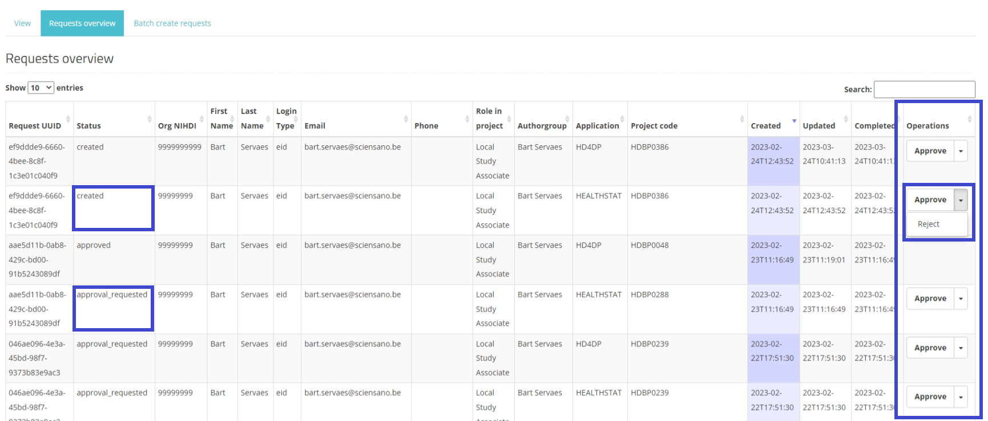Open the Show entries count dropdown
This screenshot has height=421, width=988.
(41, 88)
